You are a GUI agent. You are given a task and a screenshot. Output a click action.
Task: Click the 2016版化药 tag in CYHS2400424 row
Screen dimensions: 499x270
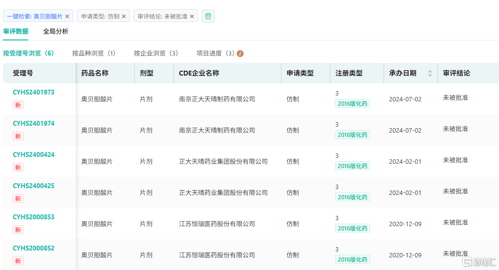point(352,166)
